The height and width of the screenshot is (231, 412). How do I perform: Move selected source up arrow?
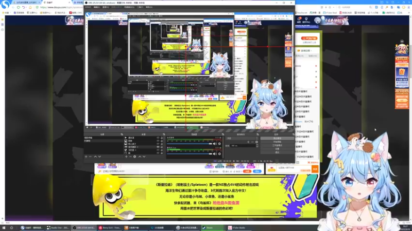pos(140,157)
